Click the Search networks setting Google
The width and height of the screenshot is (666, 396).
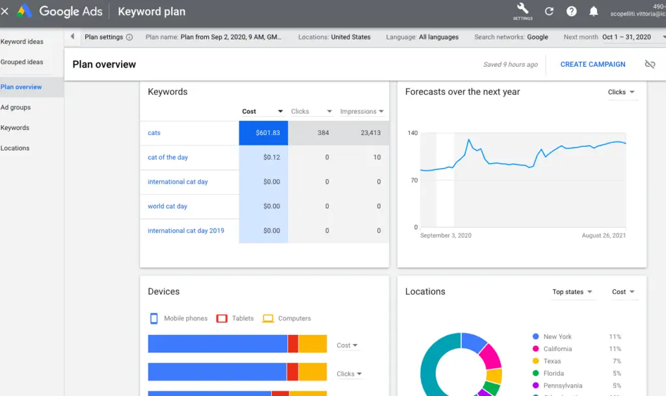click(x=537, y=37)
